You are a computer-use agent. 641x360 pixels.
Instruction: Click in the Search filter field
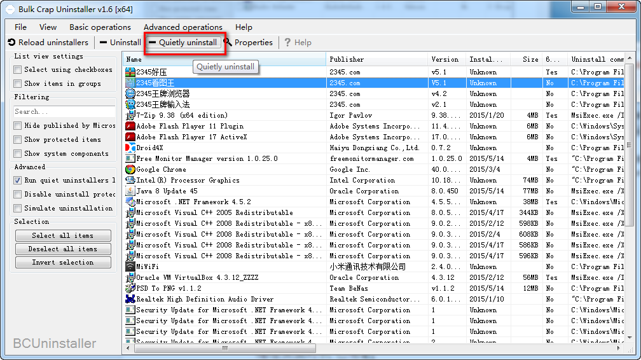[64, 112]
